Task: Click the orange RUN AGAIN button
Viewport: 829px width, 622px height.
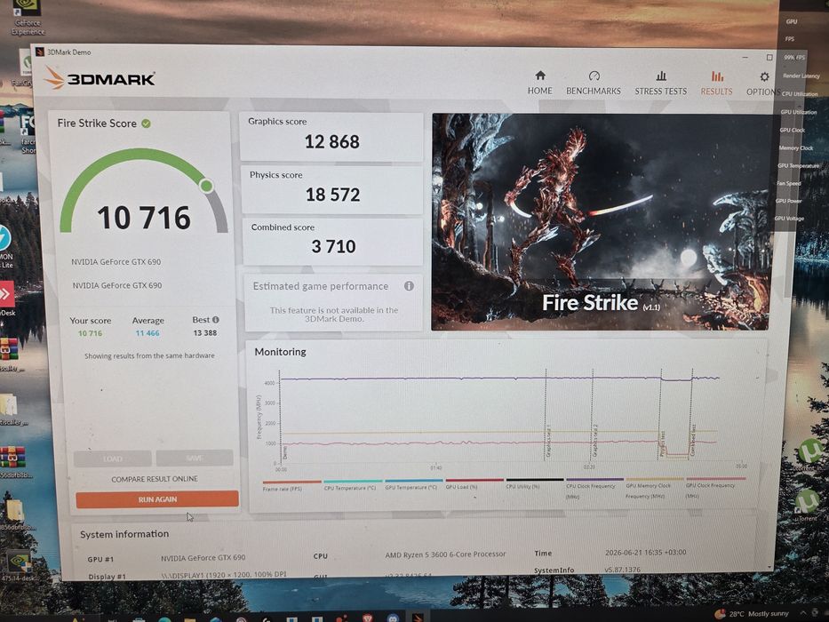Action: (x=157, y=499)
